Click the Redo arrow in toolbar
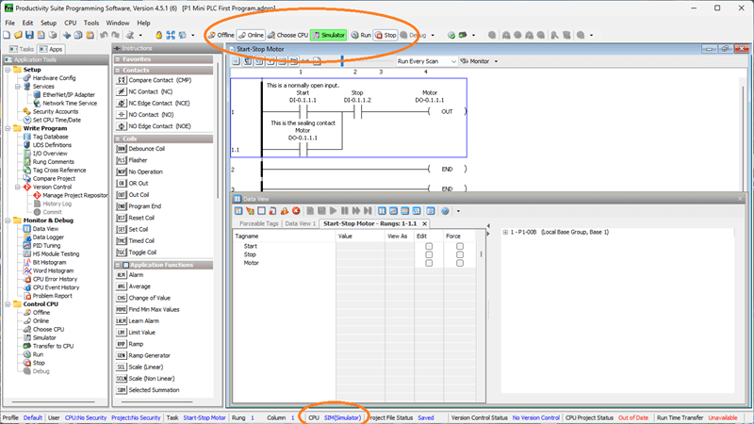754x424 pixels. 115,35
